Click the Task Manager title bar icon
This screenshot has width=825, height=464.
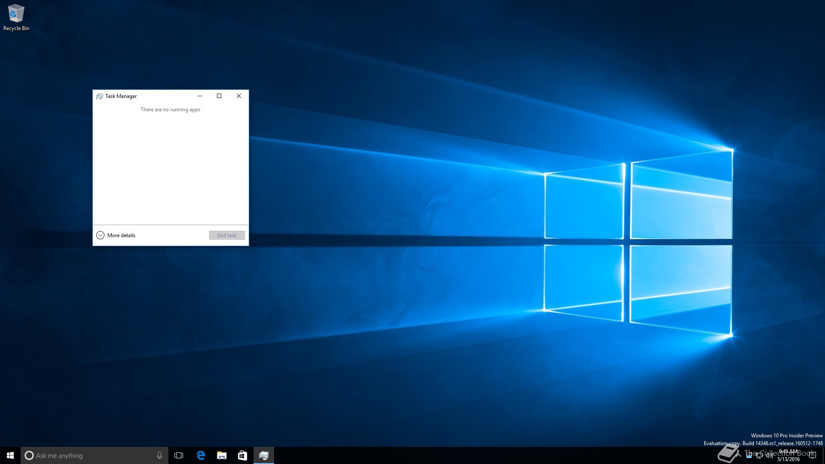(x=99, y=96)
